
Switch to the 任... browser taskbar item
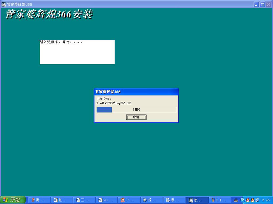click(x=62, y=200)
